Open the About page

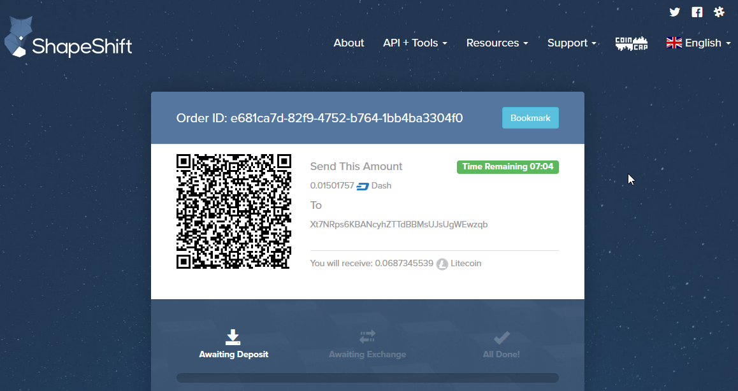point(349,43)
